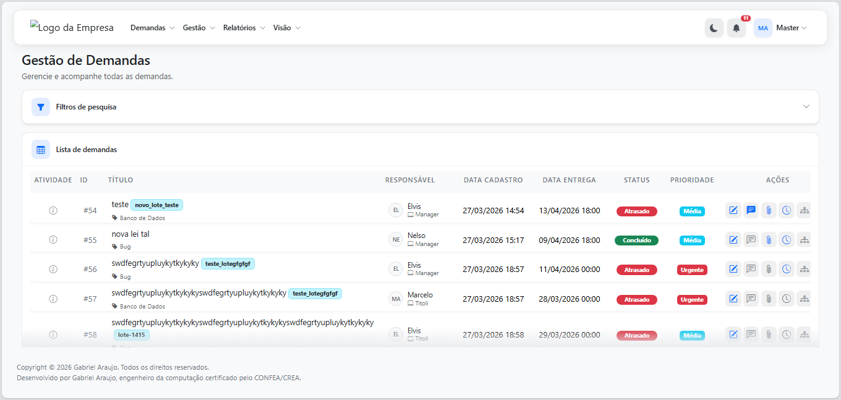Click the Urgente priority badge on demand #56

coord(692,270)
